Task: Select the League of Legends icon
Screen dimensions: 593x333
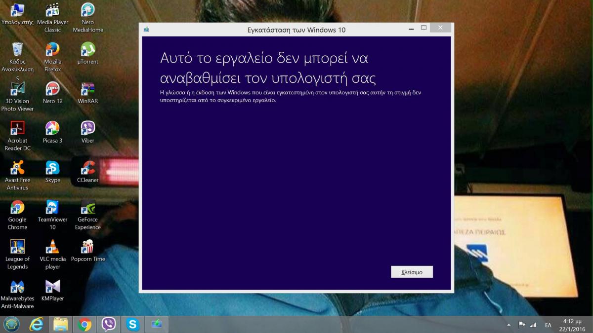Action: pos(17,255)
